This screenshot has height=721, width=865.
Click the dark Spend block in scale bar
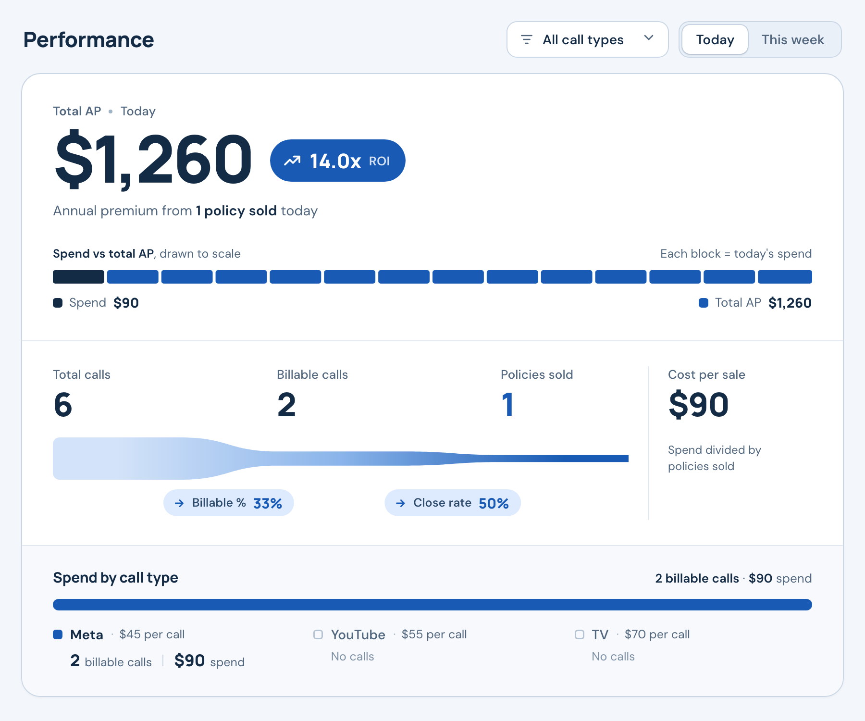(x=78, y=277)
